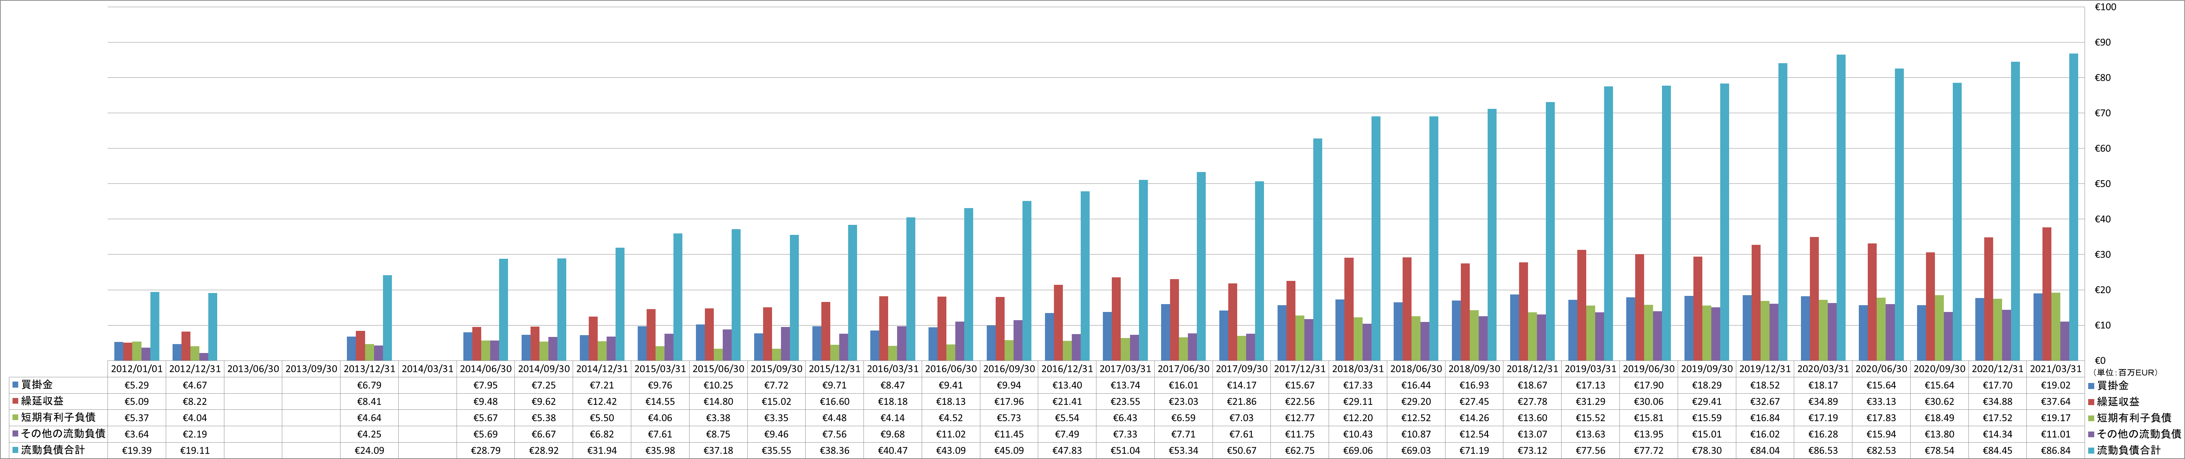
Task: Select the €9.46 その他の流動負債 cell for 2015/09/30
Action: click(776, 434)
